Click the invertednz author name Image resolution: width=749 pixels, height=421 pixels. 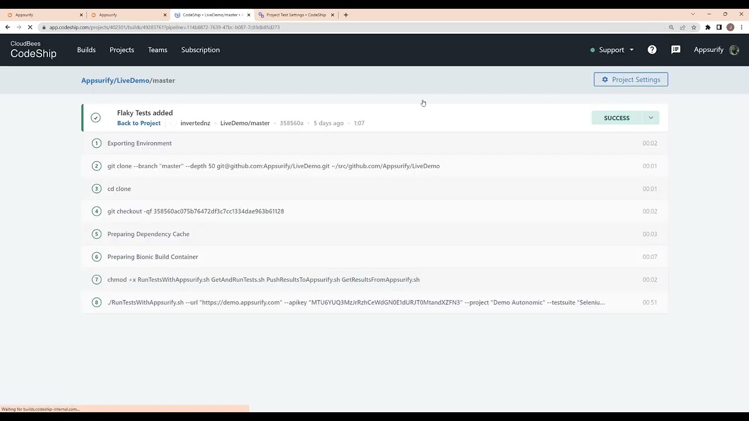pyautogui.click(x=195, y=123)
